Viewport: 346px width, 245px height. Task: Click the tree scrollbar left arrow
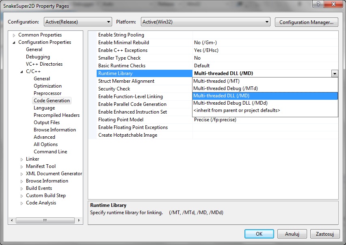coord(12,220)
